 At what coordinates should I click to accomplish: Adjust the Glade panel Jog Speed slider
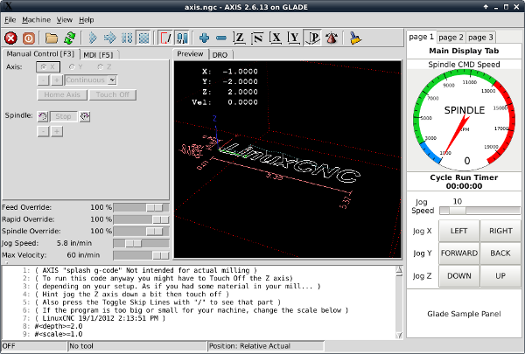(479, 211)
